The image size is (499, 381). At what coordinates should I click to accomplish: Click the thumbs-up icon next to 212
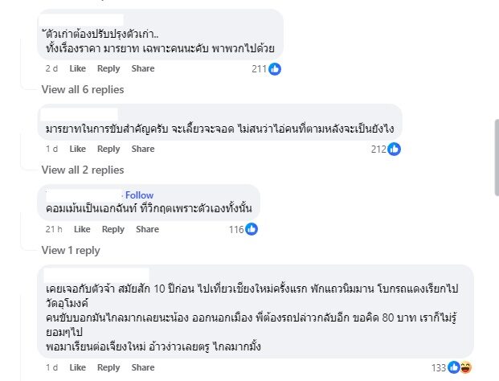394,149
